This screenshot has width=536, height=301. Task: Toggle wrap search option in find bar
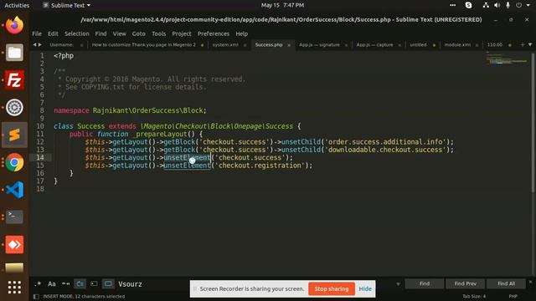(x=80, y=284)
